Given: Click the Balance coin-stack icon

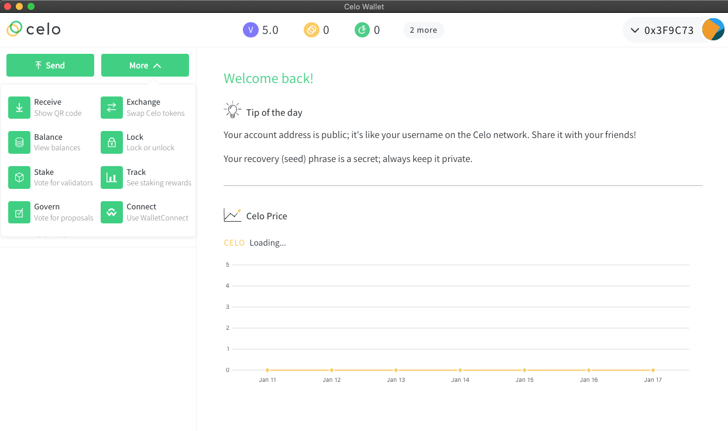Looking at the screenshot, I should click(19, 142).
